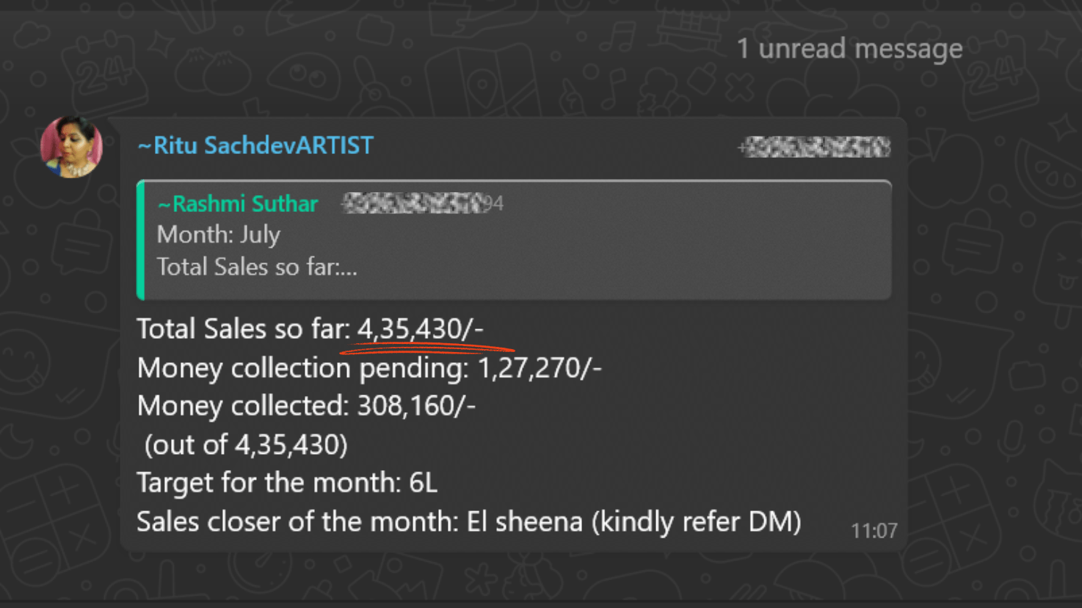The image size is (1082, 608).
Task: Click the ~Ritu SachdevARTIST sender name
Action: click(255, 145)
